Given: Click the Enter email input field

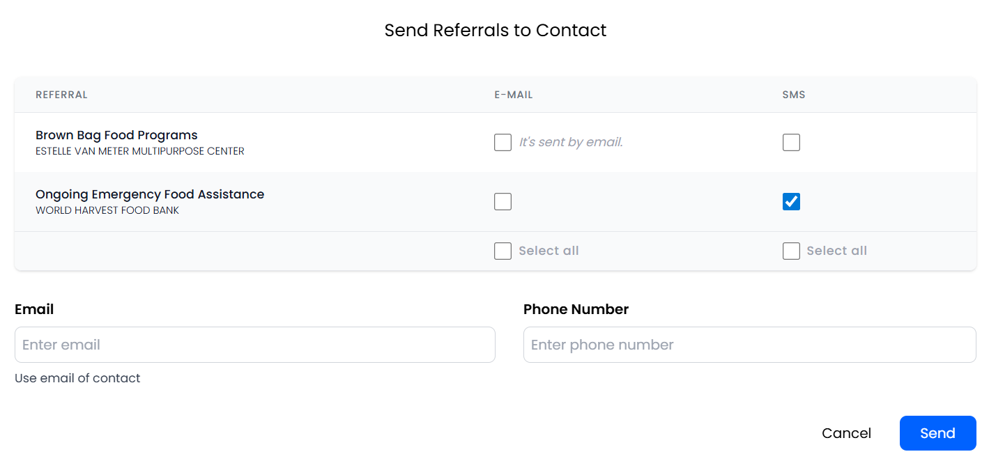Looking at the screenshot, I should click(x=254, y=345).
